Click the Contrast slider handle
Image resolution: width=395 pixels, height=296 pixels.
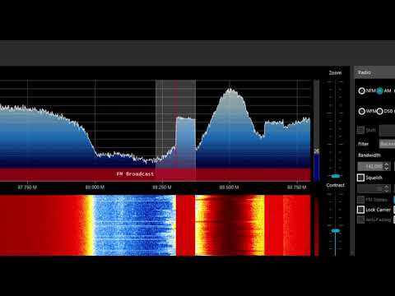click(x=335, y=231)
